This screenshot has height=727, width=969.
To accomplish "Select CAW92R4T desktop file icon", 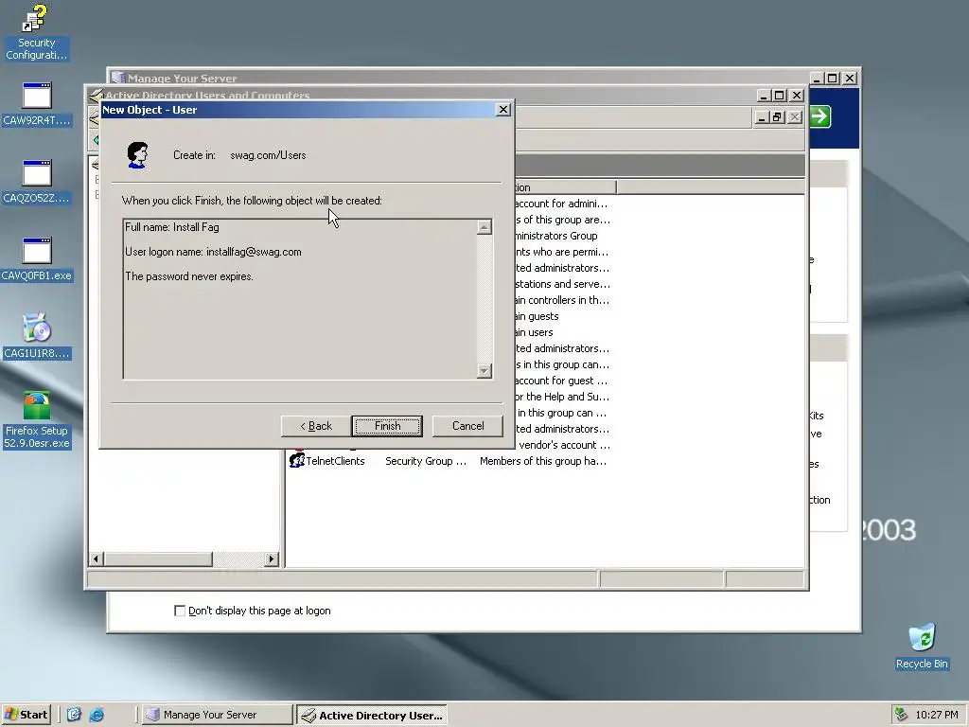I will (37, 104).
